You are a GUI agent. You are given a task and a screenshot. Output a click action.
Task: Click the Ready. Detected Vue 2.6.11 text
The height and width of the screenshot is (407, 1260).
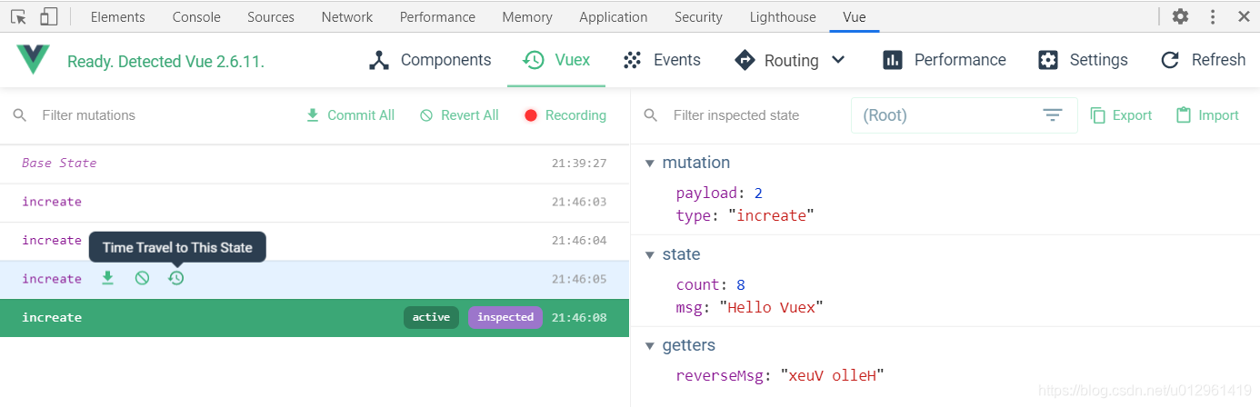[165, 62]
